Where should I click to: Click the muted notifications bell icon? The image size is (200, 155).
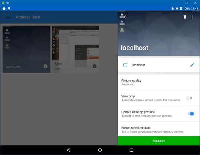coord(172,8)
